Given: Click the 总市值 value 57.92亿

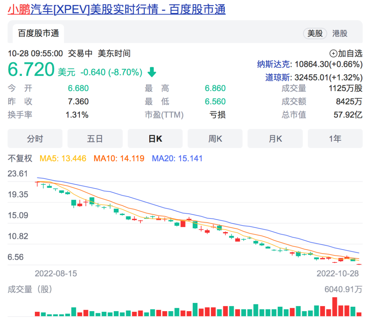Looking at the screenshot, I should click(x=348, y=115).
